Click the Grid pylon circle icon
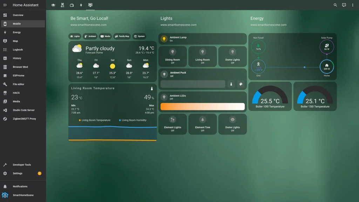This screenshot has width=359, height=202. coord(258,66)
